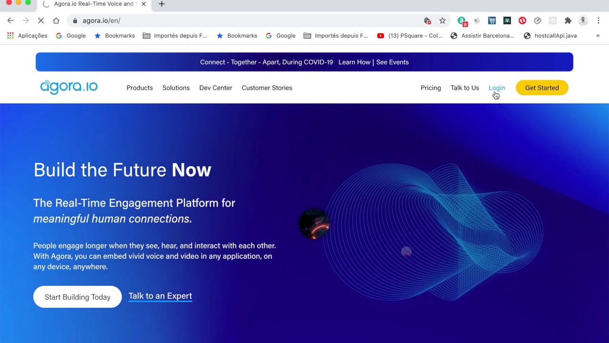Go to the Pricing page
Screen dimensions: 609x343
431,88
